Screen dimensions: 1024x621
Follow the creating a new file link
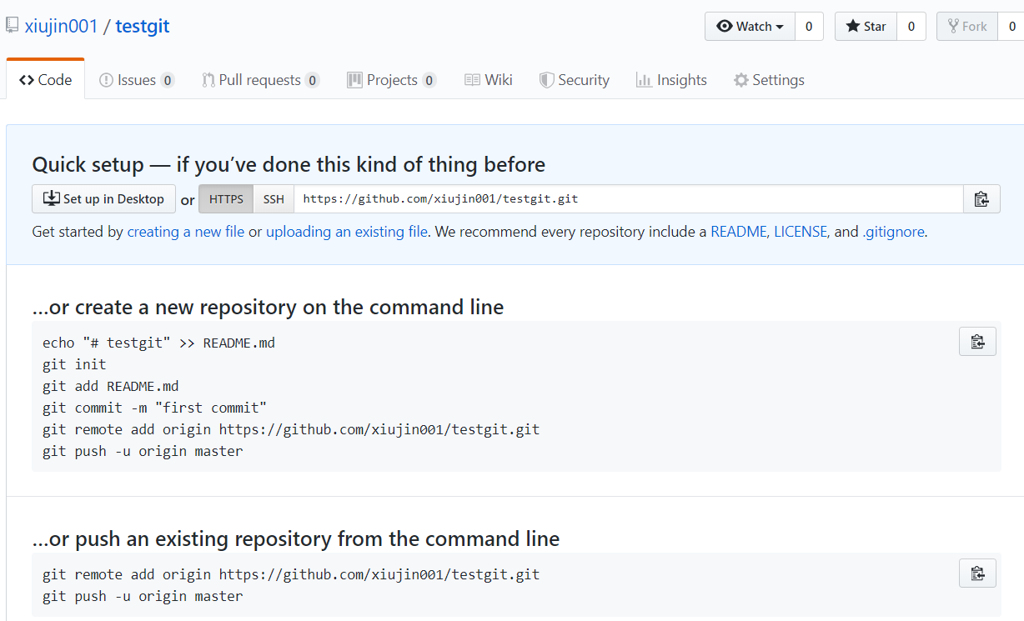click(185, 232)
